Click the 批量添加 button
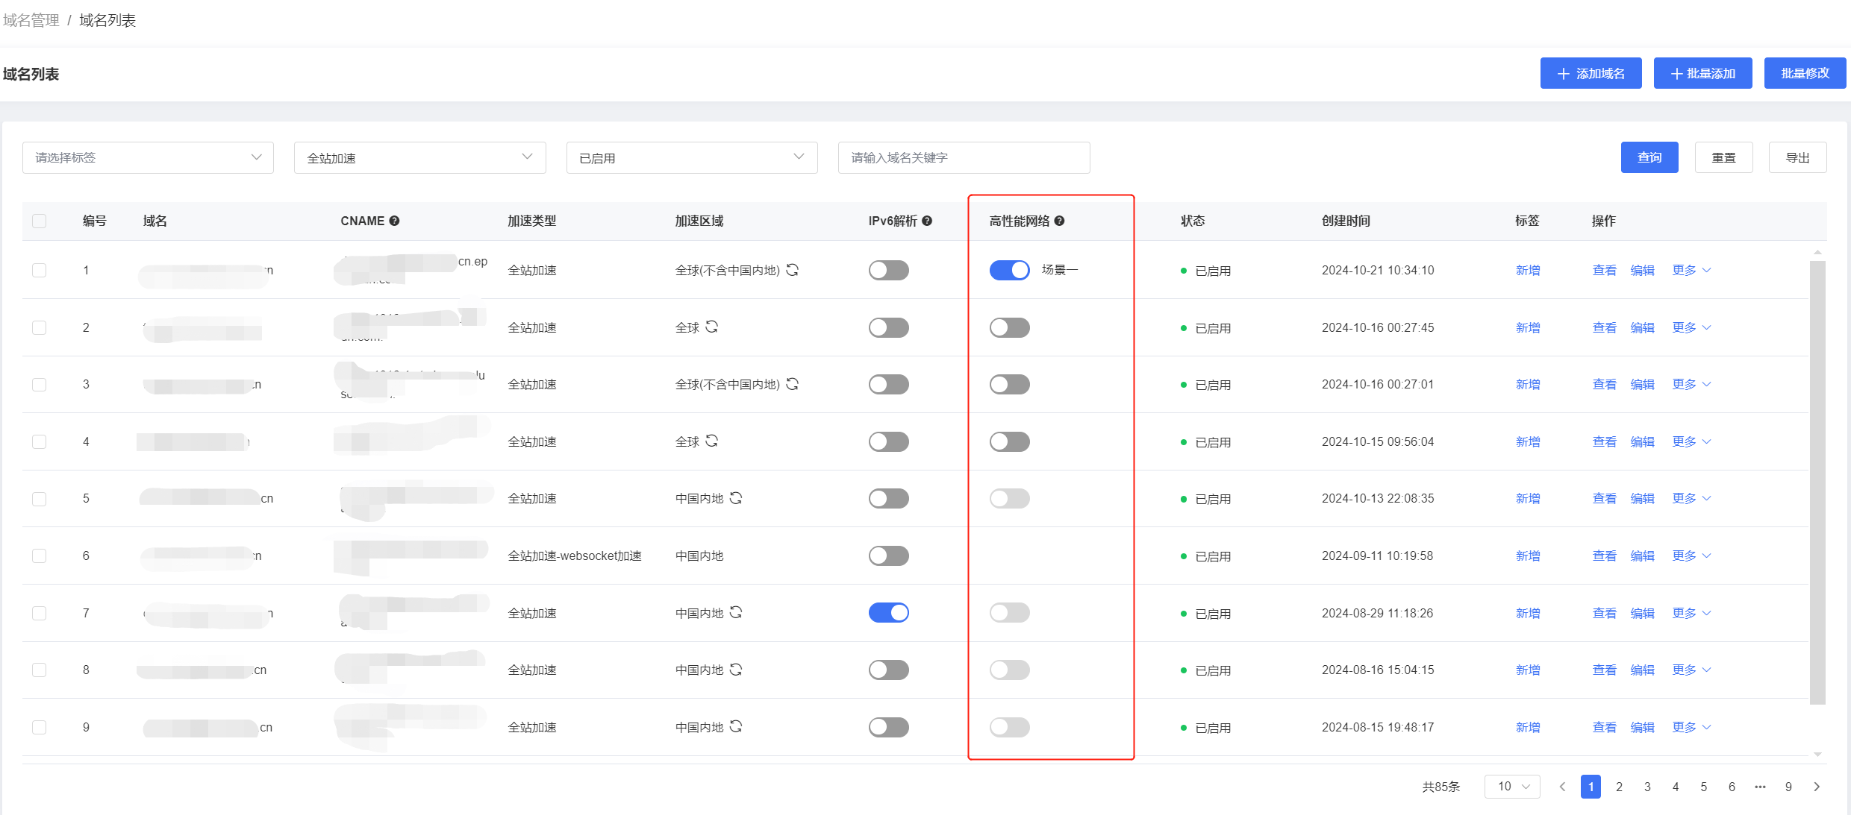The height and width of the screenshot is (815, 1851). 1702,73
